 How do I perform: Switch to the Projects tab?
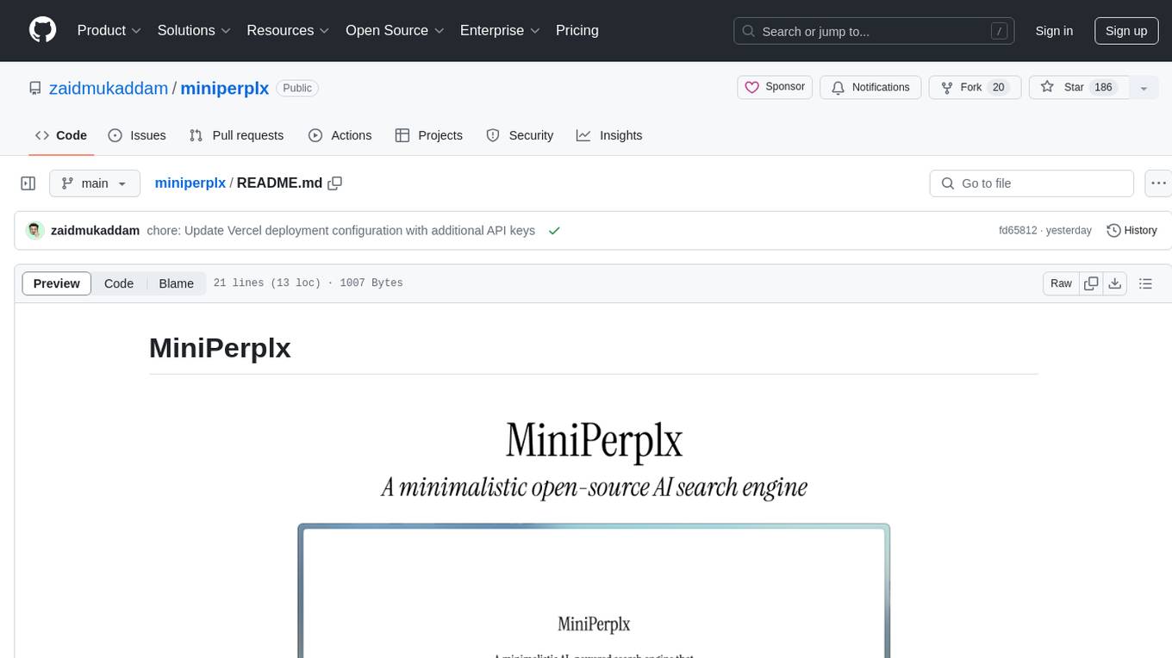click(429, 135)
